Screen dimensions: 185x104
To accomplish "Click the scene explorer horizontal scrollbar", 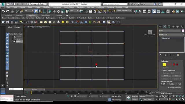I will [16, 89].
